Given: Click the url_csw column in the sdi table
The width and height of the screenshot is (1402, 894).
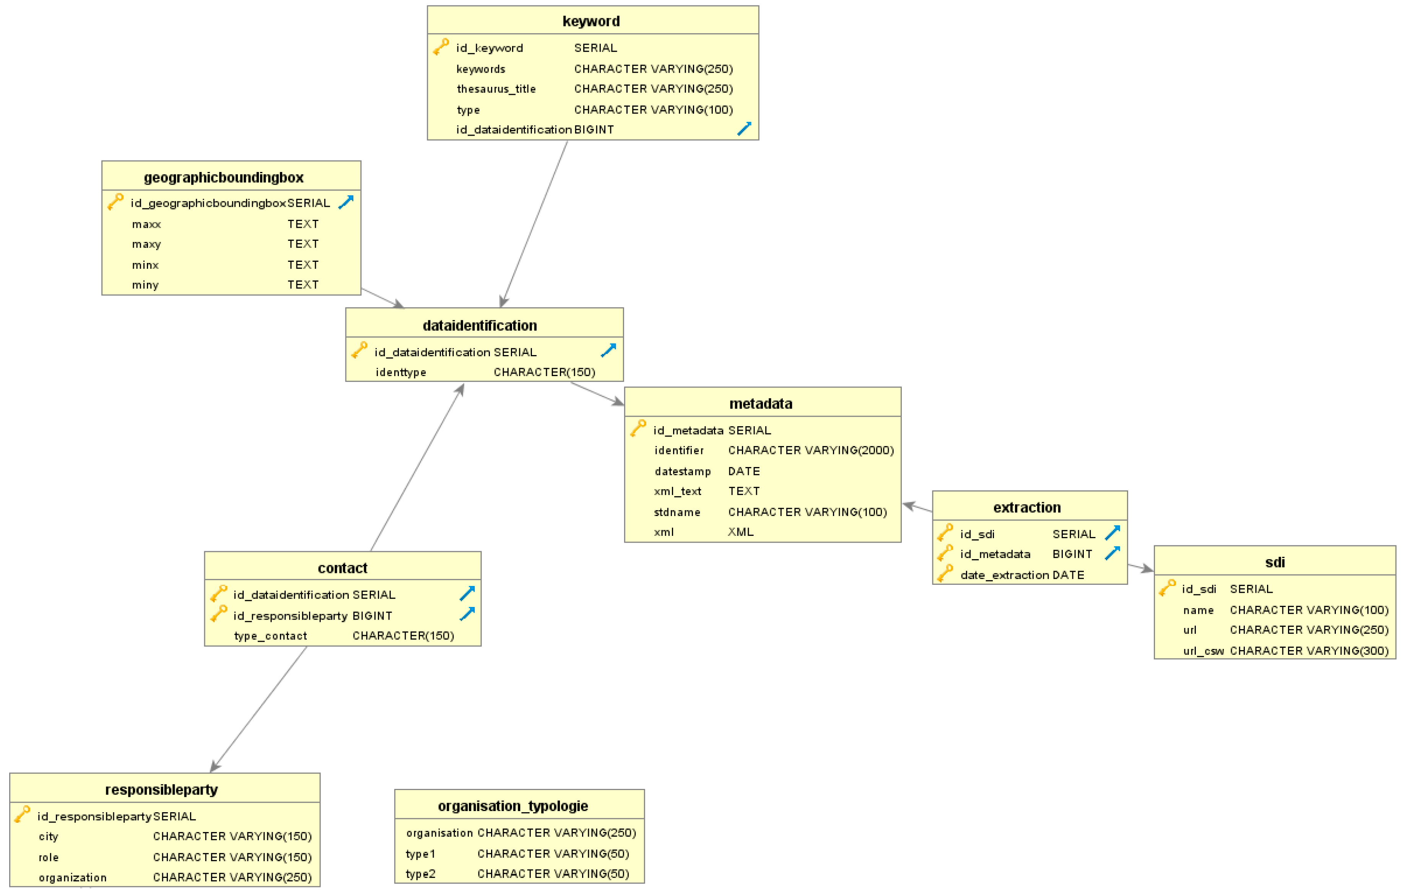Looking at the screenshot, I should (x=1204, y=651).
